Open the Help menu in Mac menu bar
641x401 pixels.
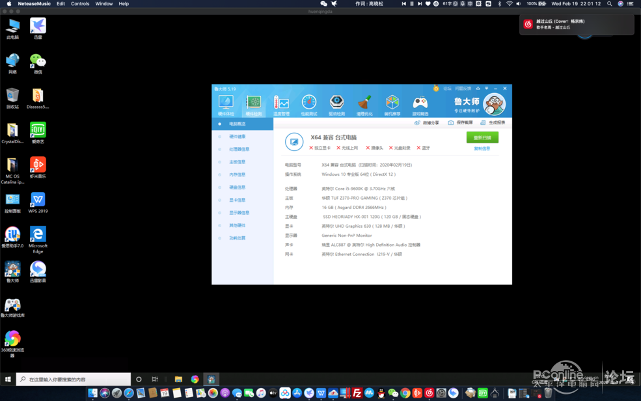pyautogui.click(x=124, y=4)
